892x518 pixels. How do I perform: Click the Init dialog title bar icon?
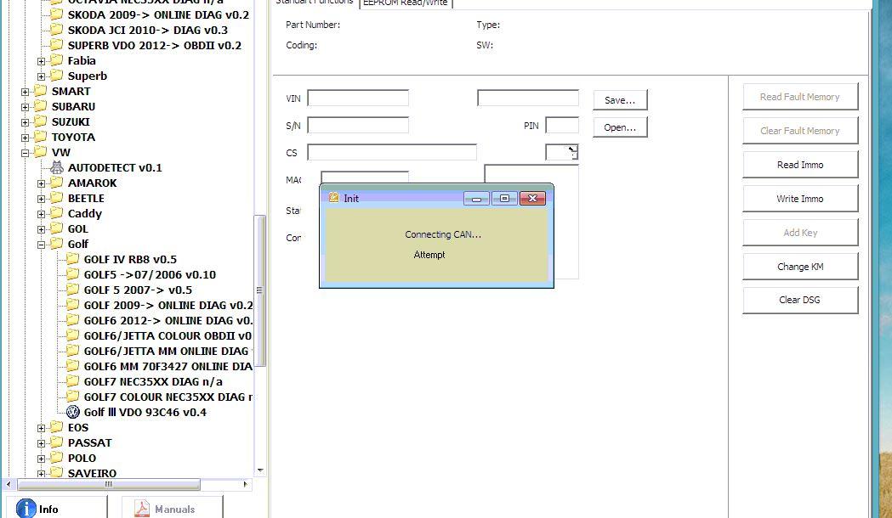334,198
